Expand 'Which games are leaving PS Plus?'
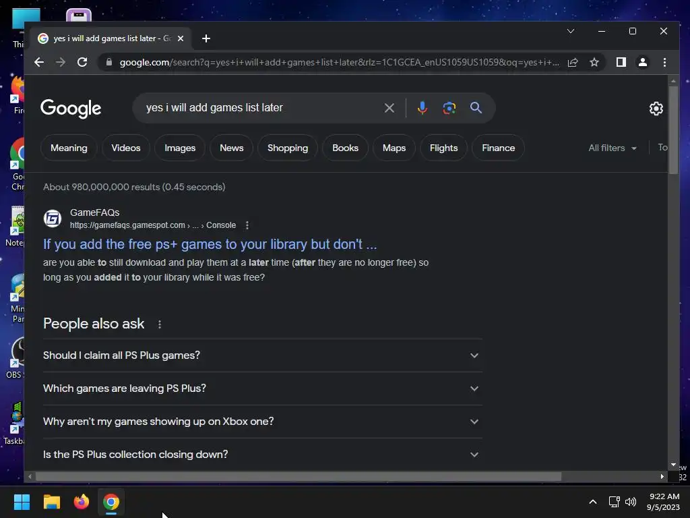The height and width of the screenshot is (518, 690). point(263,388)
